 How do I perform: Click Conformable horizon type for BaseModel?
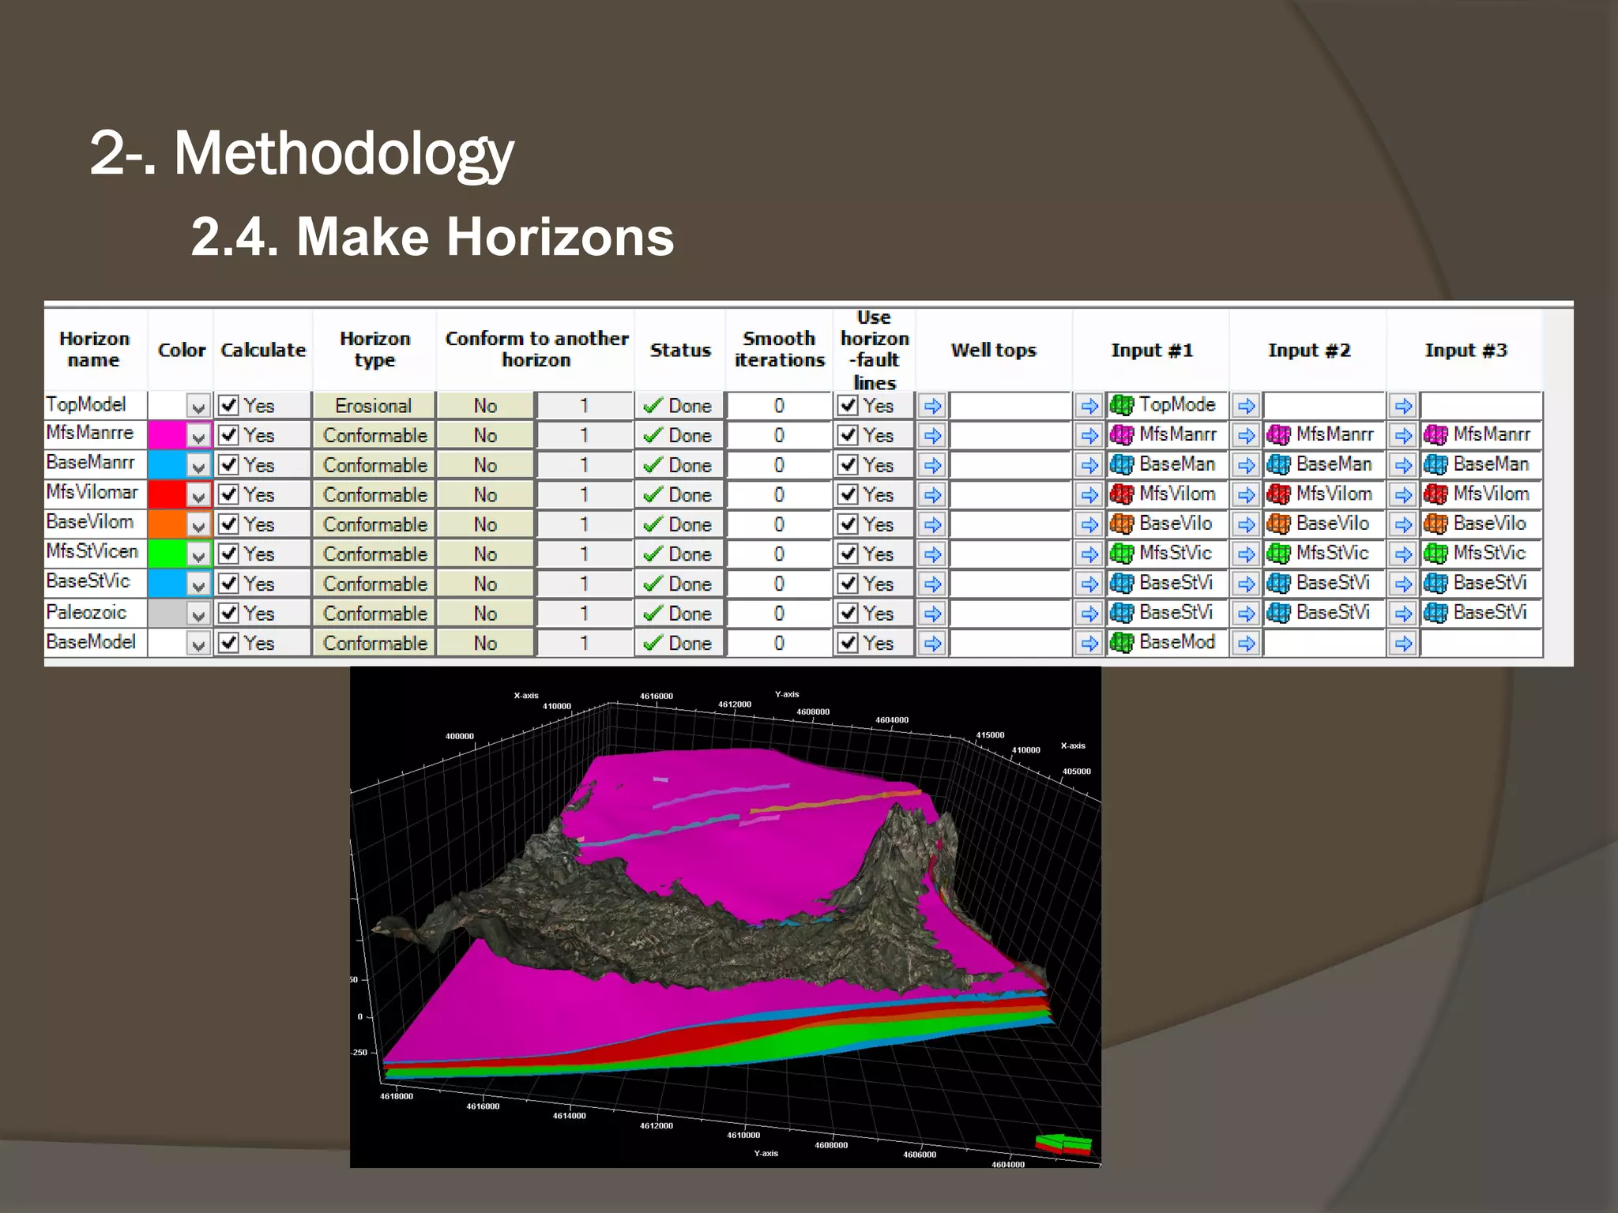pyautogui.click(x=374, y=643)
